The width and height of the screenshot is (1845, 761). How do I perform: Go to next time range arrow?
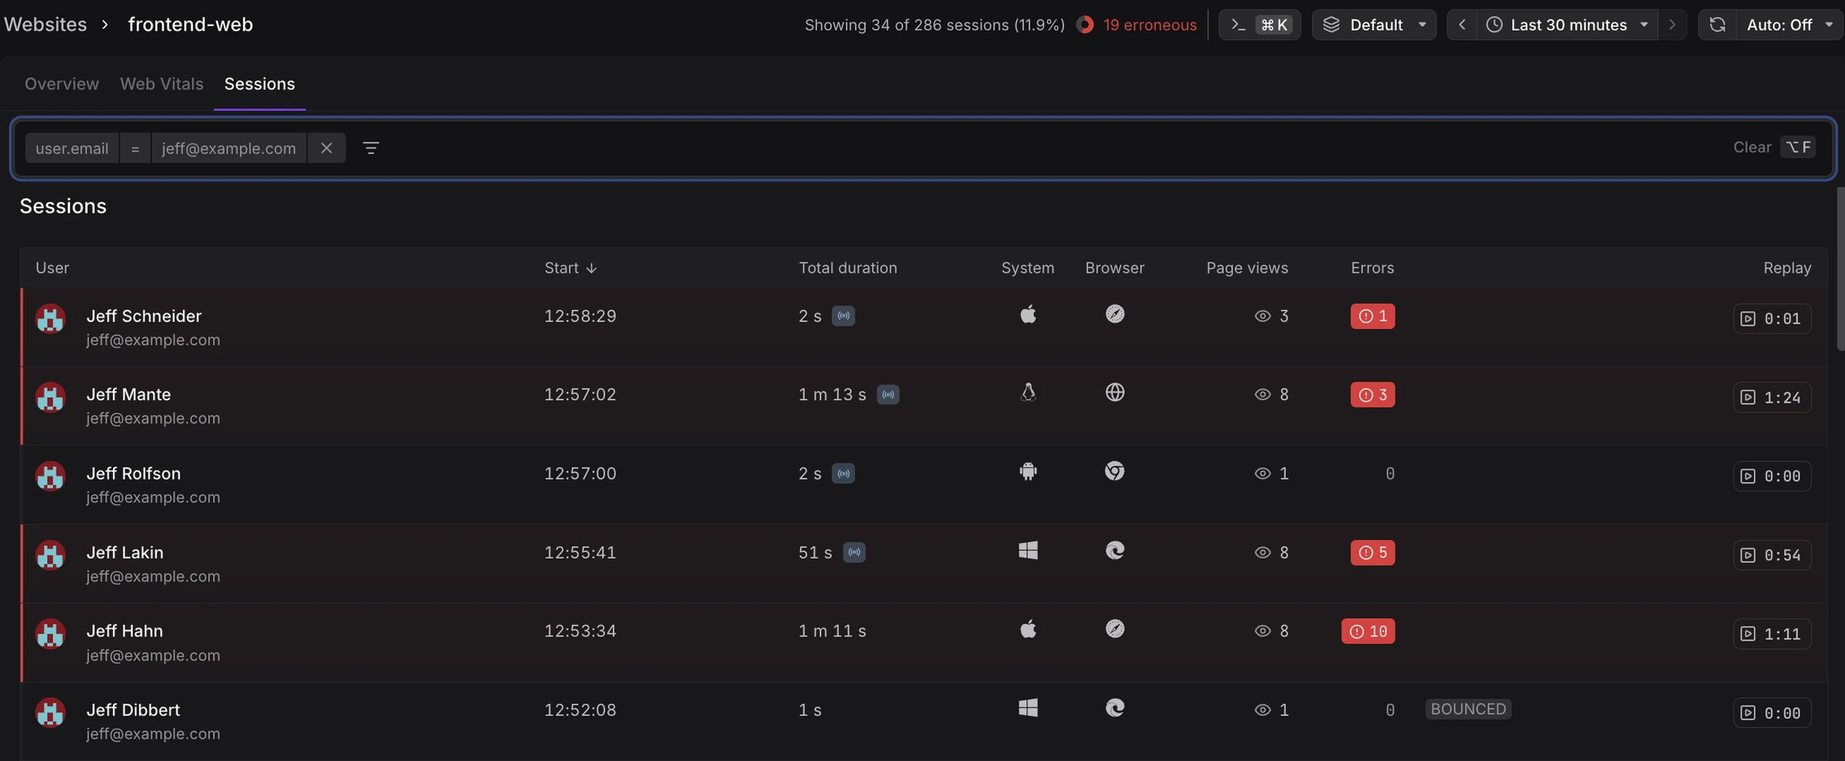tap(1672, 25)
